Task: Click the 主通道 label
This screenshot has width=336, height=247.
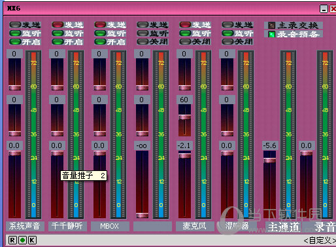Action: (x=284, y=227)
